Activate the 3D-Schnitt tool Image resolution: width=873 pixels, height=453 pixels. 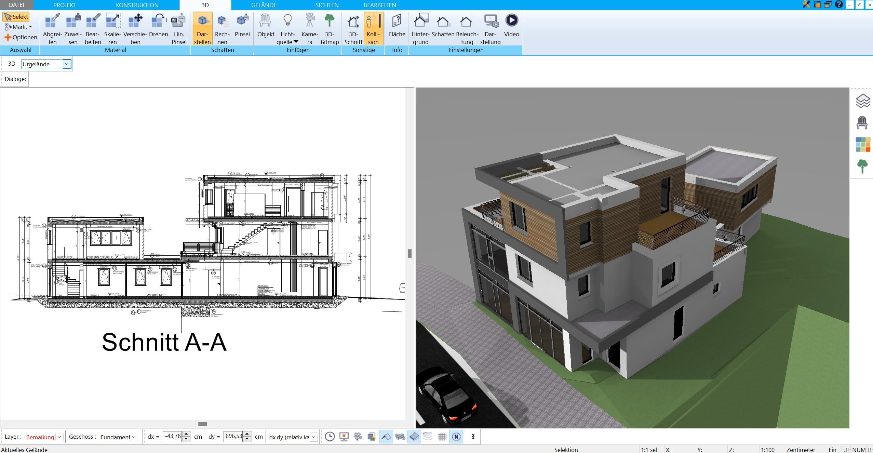[x=353, y=29]
